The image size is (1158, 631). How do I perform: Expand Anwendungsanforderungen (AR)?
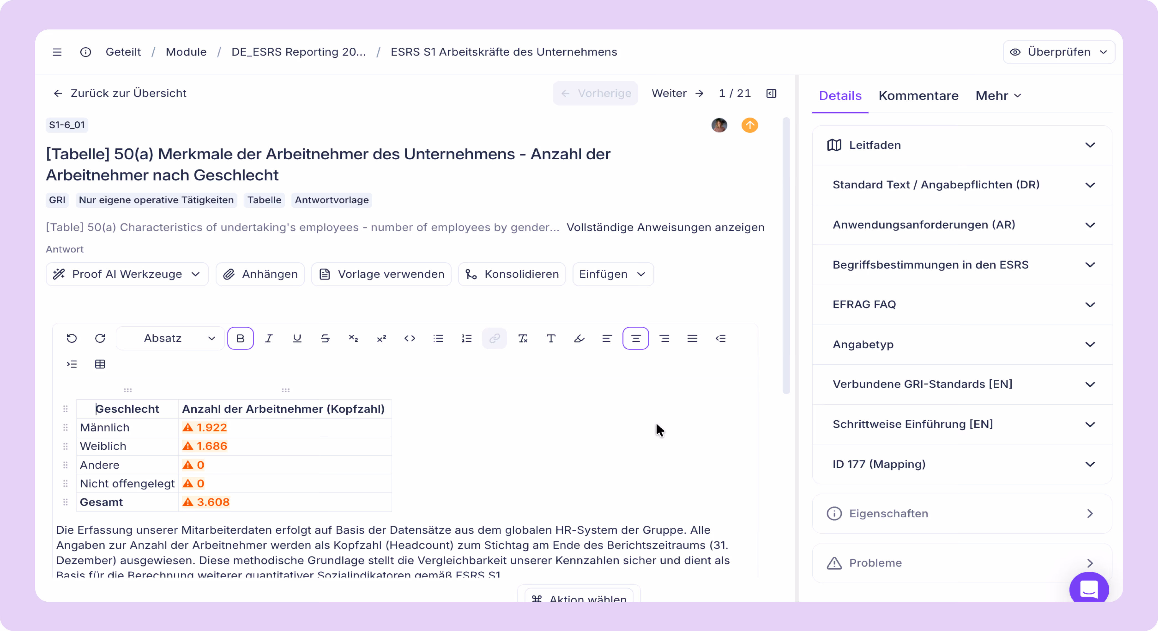coord(962,225)
